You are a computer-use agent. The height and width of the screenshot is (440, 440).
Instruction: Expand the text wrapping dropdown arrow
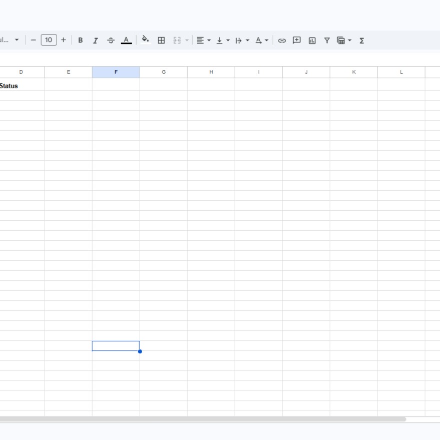pos(247,41)
